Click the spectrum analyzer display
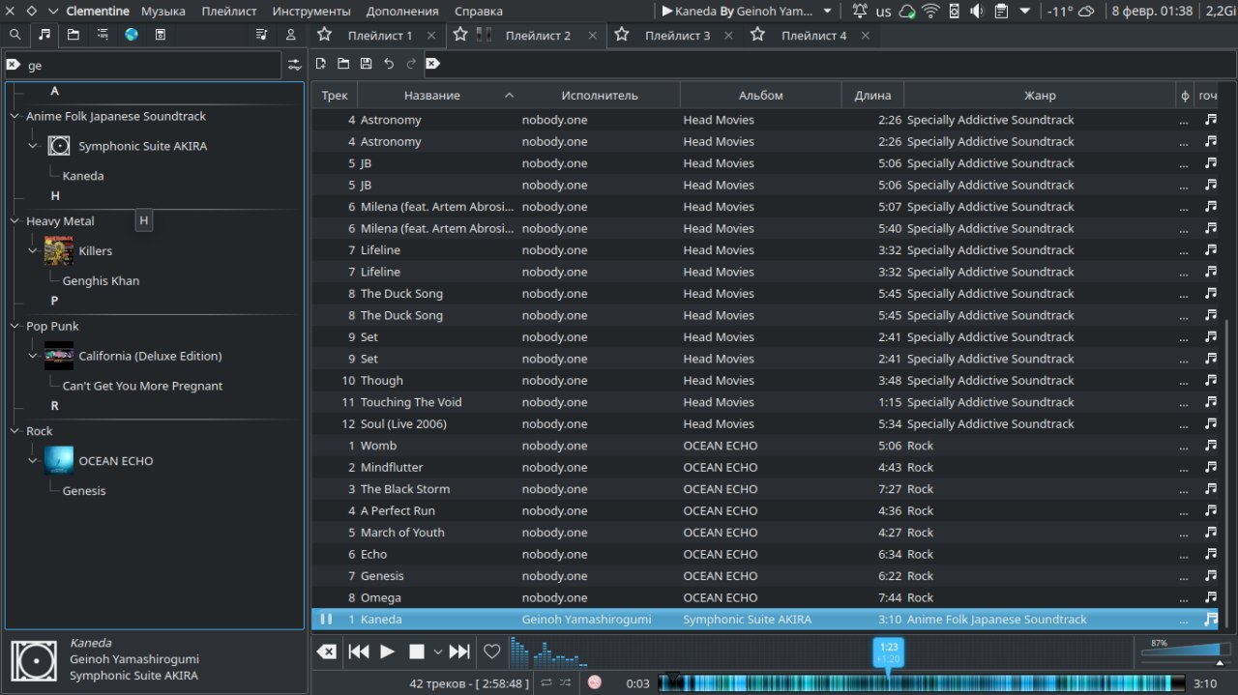Viewport: 1238px width, 695px height. (548, 652)
